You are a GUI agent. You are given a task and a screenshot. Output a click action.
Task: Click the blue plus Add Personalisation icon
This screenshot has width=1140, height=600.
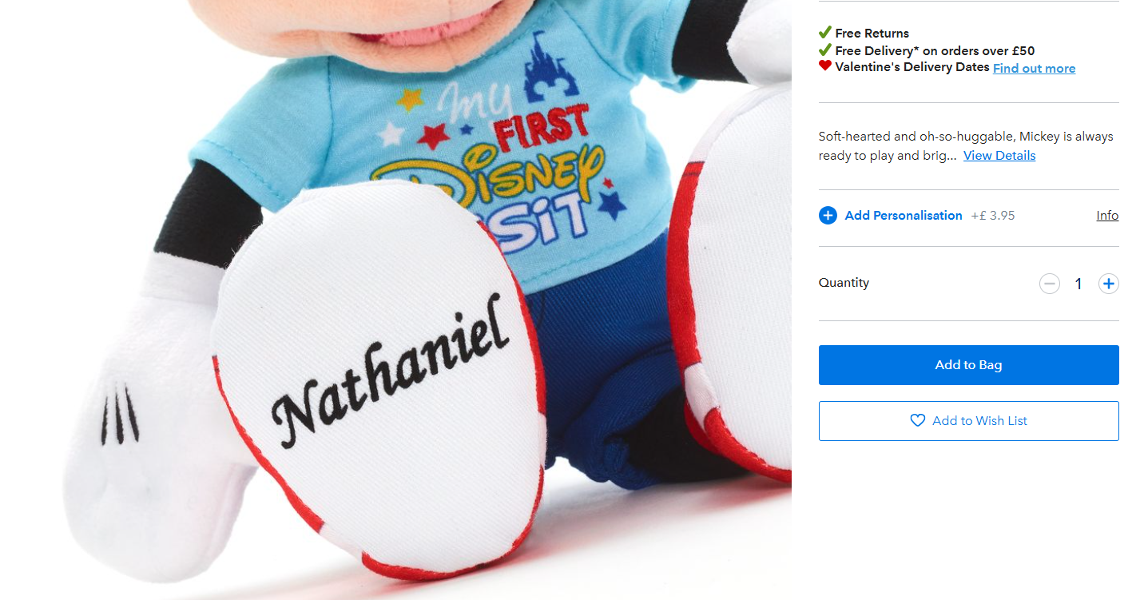coord(828,216)
